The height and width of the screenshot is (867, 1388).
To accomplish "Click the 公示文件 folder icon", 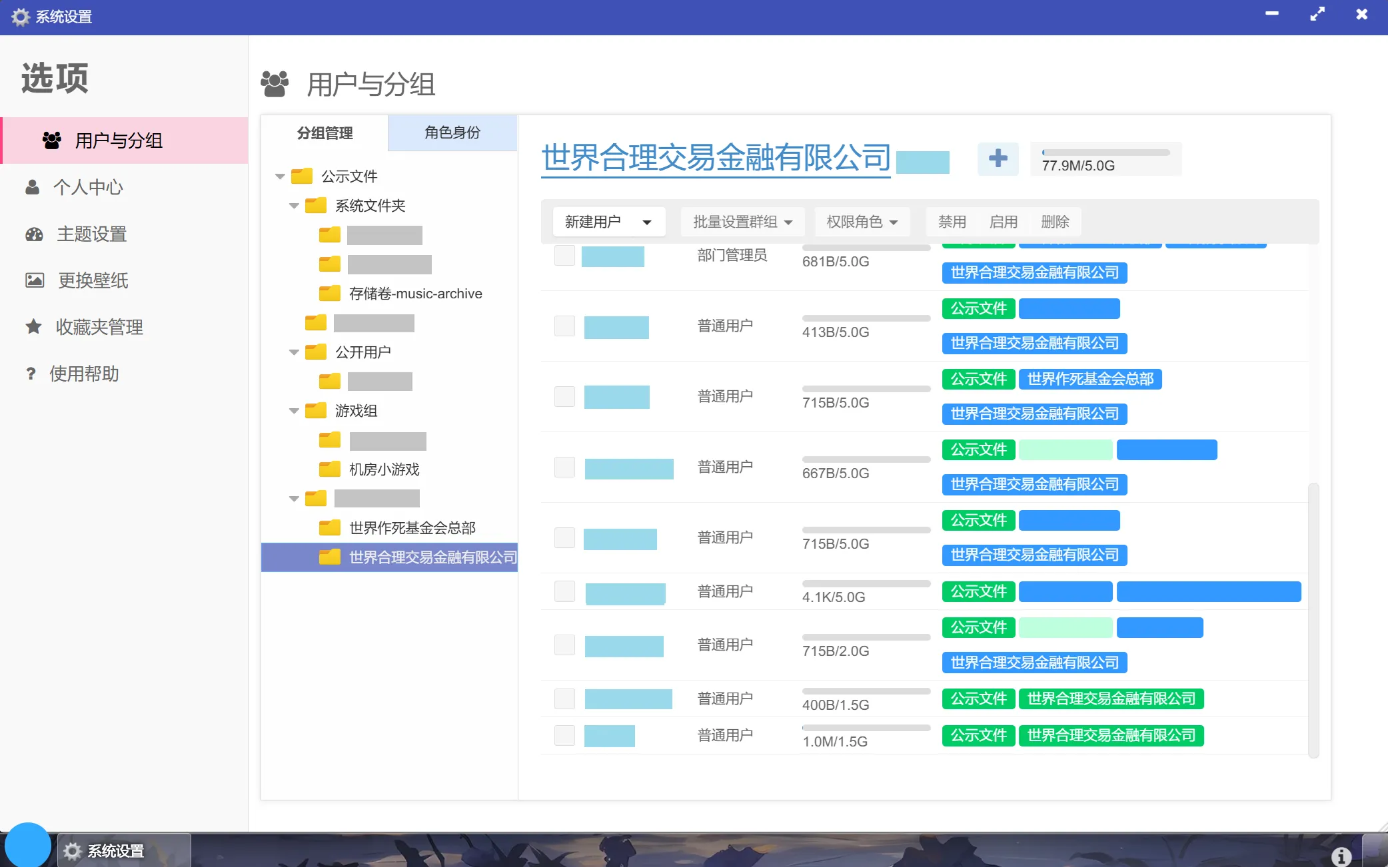I will (x=302, y=176).
